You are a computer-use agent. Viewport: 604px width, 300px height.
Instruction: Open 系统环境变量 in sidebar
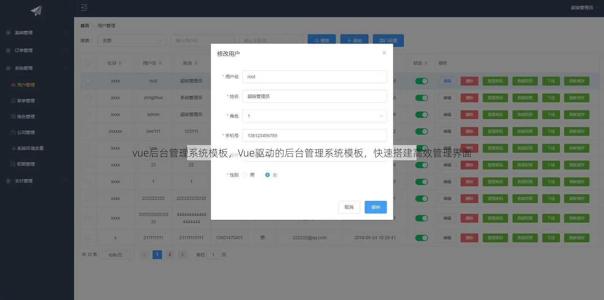pos(37,148)
